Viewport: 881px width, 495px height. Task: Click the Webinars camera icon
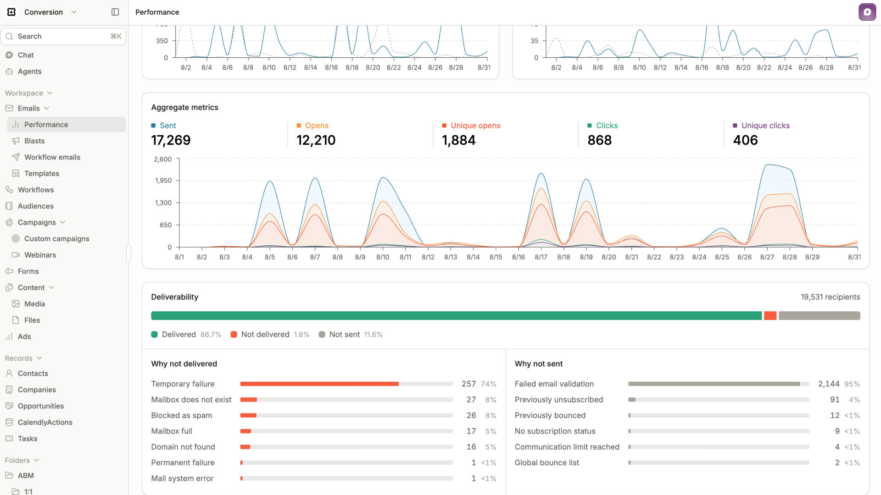pos(16,255)
